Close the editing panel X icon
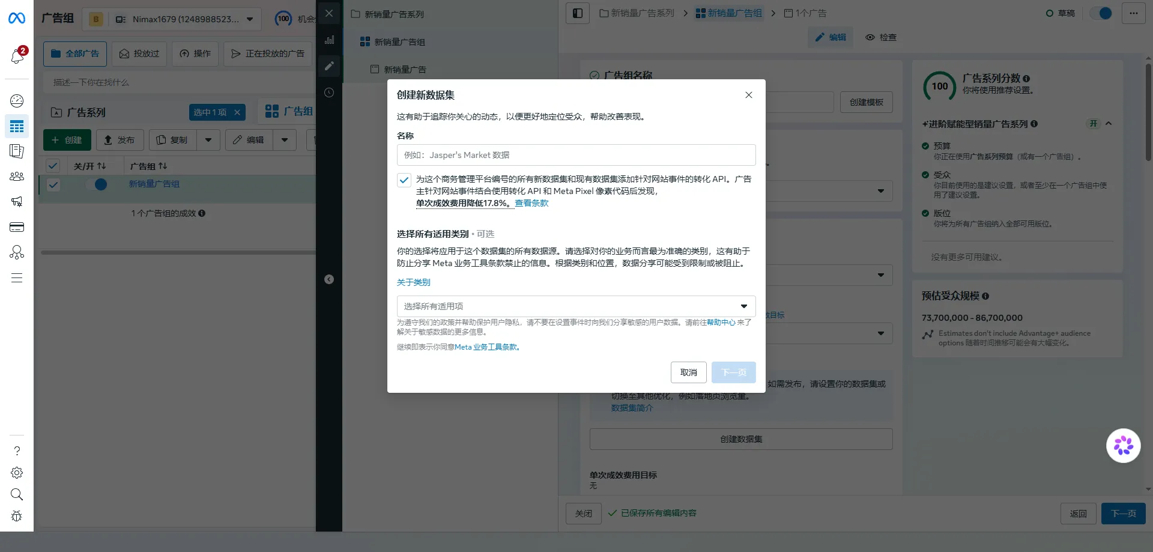This screenshot has width=1153, height=552. [329, 13]
